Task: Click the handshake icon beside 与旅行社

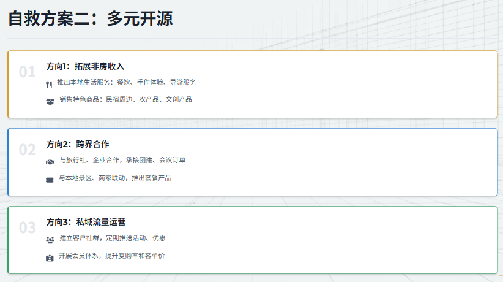Action: [50, 162]
